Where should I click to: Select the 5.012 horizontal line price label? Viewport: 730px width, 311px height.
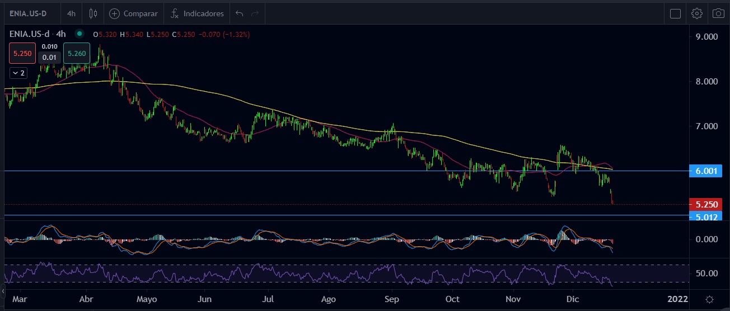(705, 216)
